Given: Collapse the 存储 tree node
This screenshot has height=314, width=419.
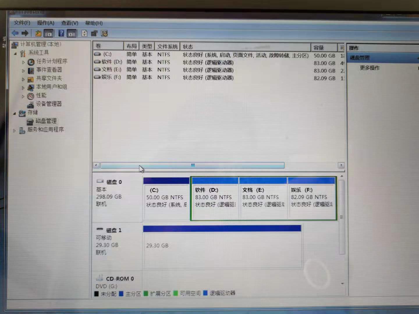Looking at the screenshot, I should coord(15,113).
